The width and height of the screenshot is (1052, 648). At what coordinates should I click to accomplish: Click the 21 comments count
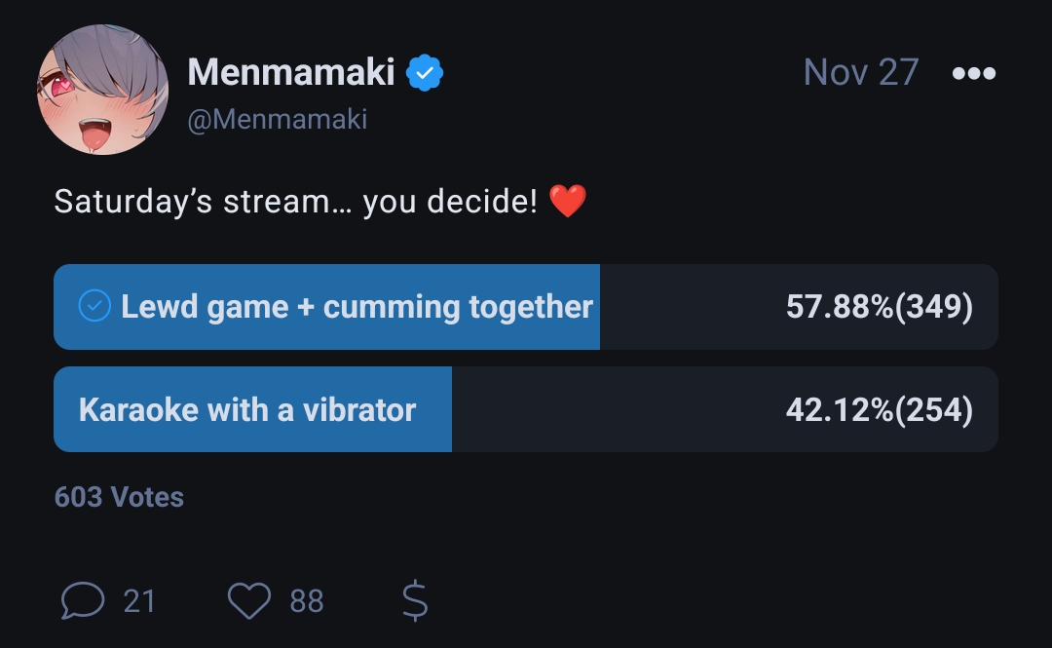point(139,601)
